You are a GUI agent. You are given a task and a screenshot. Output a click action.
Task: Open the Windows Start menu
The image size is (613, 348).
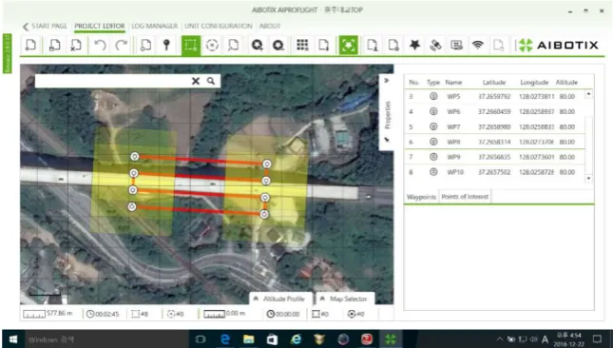tap(13, 339)
